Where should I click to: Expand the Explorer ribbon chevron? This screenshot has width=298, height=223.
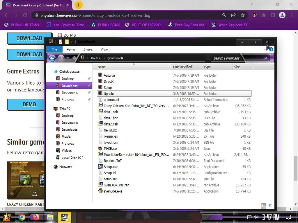tap(265, 49)
